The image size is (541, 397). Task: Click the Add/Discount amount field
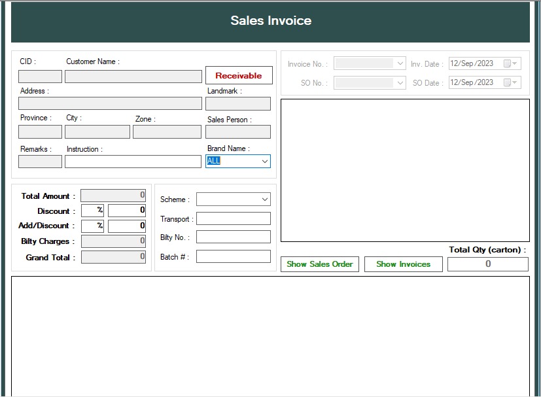click(127, 226)
